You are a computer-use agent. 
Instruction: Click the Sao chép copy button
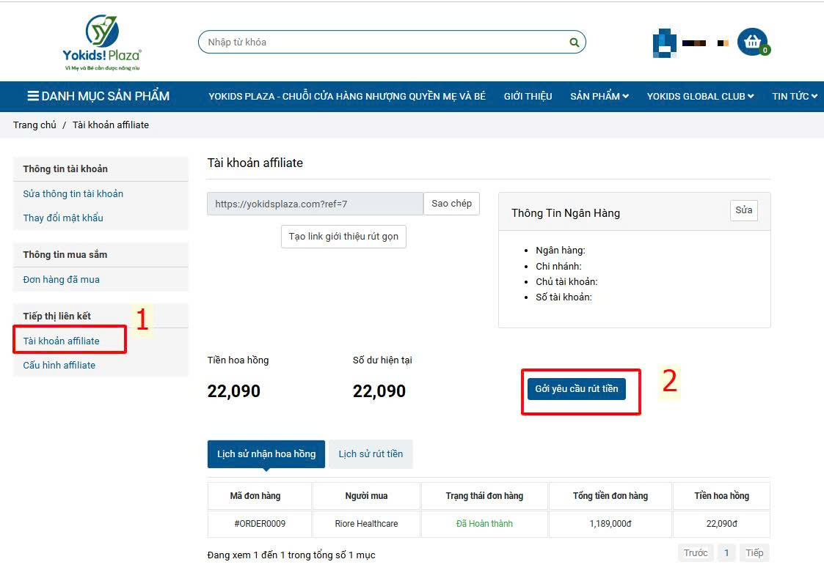pyautogui.click(x=451, y=204)
